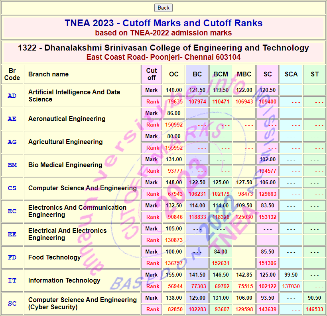327x316 pixels.
Task: Click CS MBC rank 98473
Action: [x=246, y=194]
